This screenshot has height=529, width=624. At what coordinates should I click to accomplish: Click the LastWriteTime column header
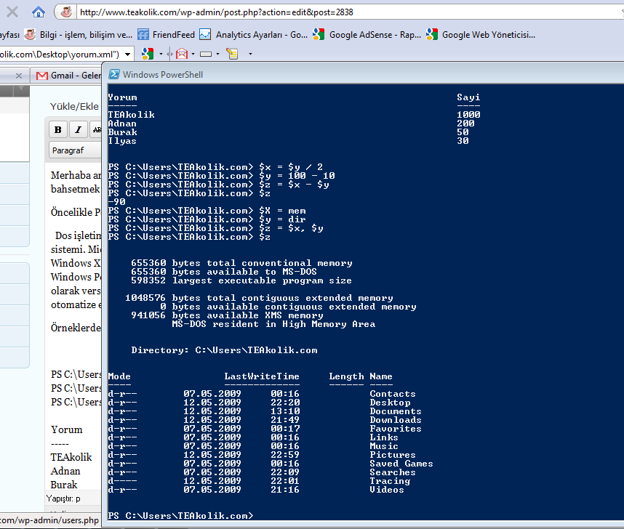pyautogui.click(x=262, y=376)
